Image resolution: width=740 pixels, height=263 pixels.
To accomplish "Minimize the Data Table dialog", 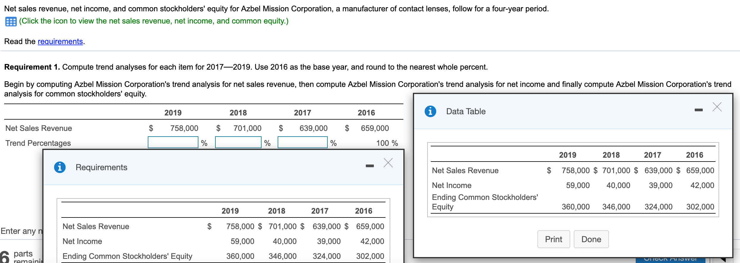I will (699, 110).
